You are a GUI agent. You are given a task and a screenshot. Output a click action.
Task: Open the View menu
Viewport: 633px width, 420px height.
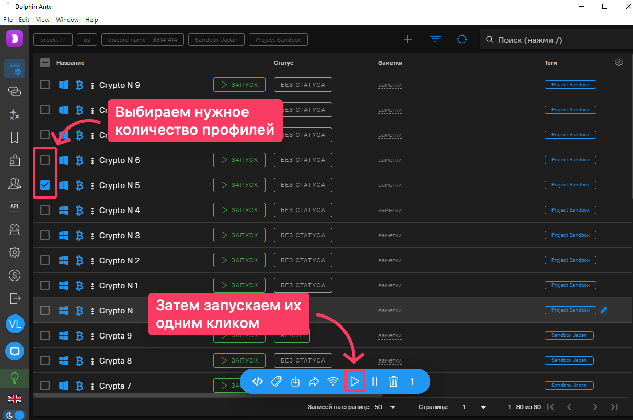tap(42, 20)
